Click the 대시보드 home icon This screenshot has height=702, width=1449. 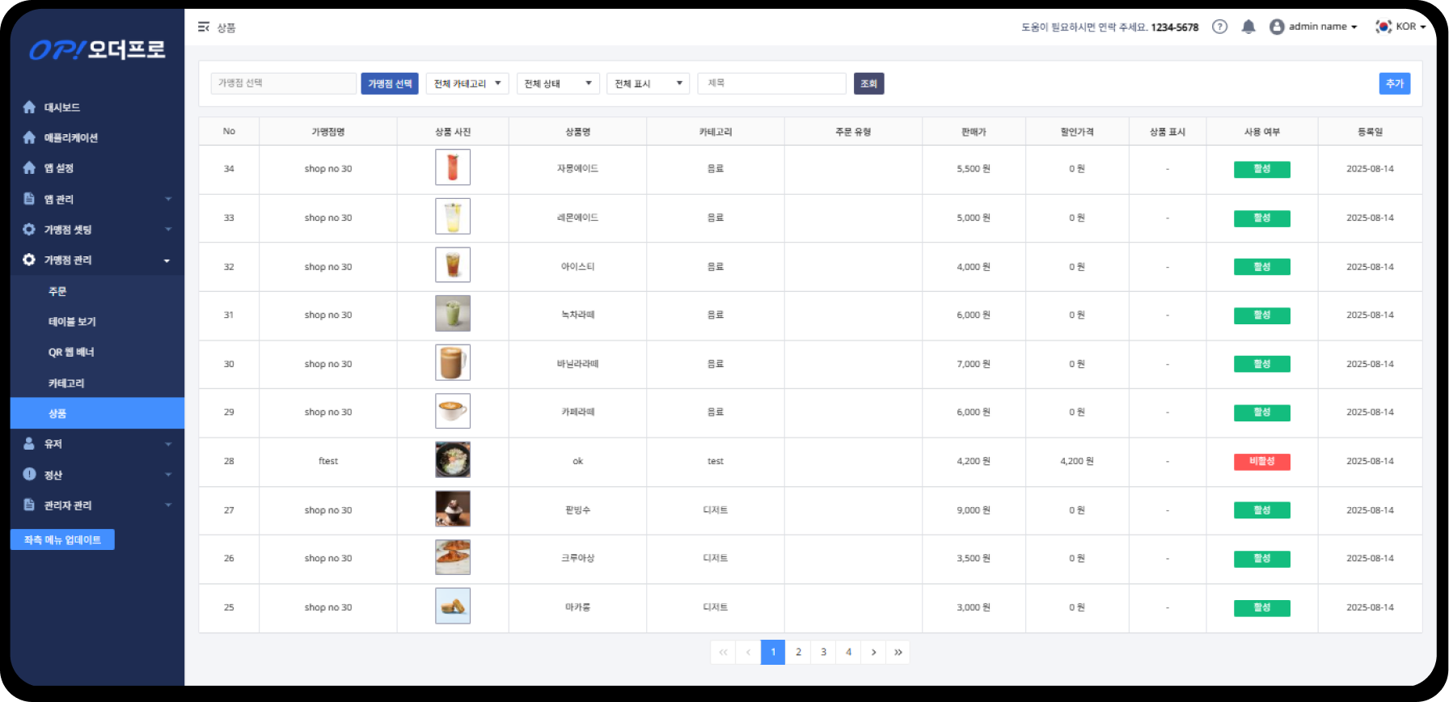(29, 107)
